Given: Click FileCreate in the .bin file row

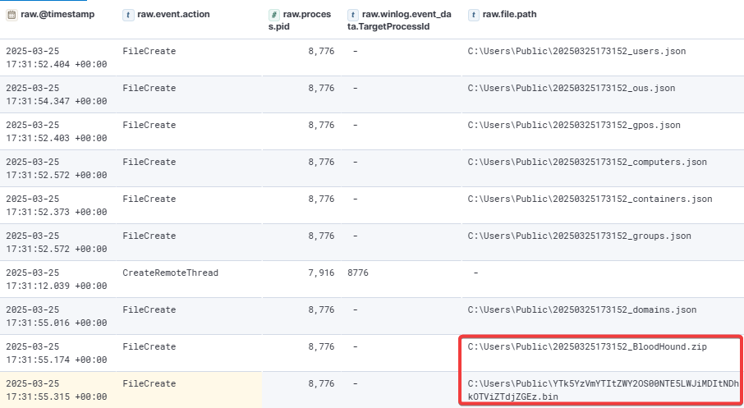Looking at the screenshot, I should [149, 384].
